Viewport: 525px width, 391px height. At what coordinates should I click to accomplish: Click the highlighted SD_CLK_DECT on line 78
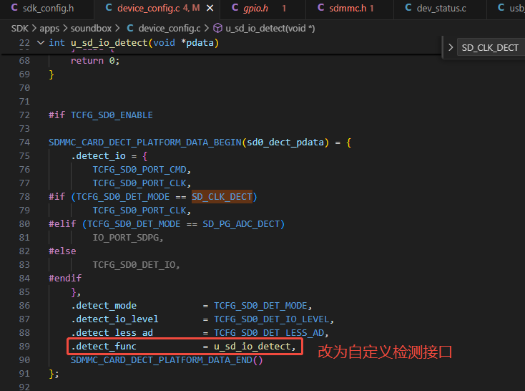[222, 196]
